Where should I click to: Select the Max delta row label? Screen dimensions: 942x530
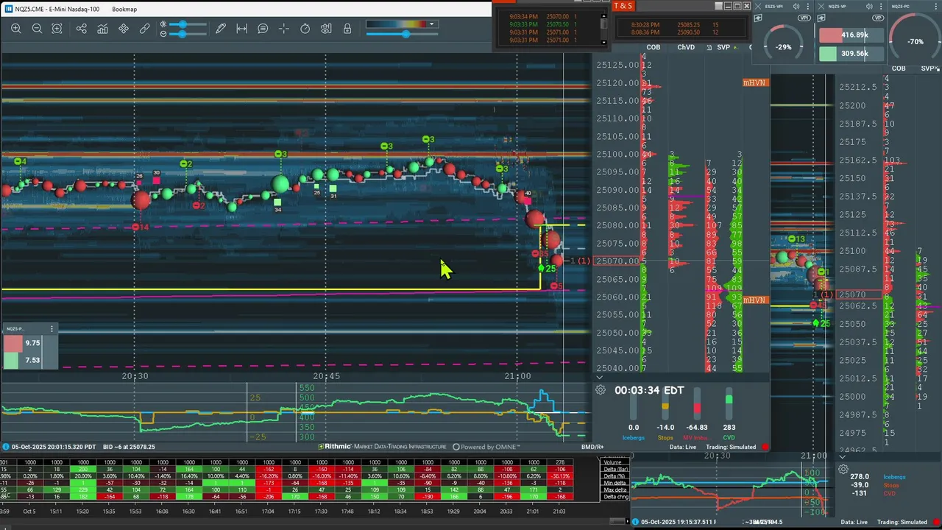coord(614,490)
